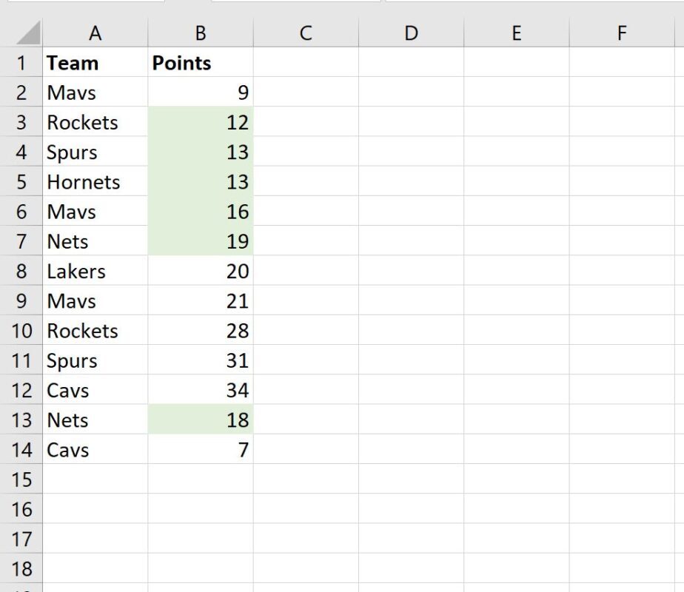This screenshot has height=592, width=684.
Task: Click column header C
Action: click(305, 33)
